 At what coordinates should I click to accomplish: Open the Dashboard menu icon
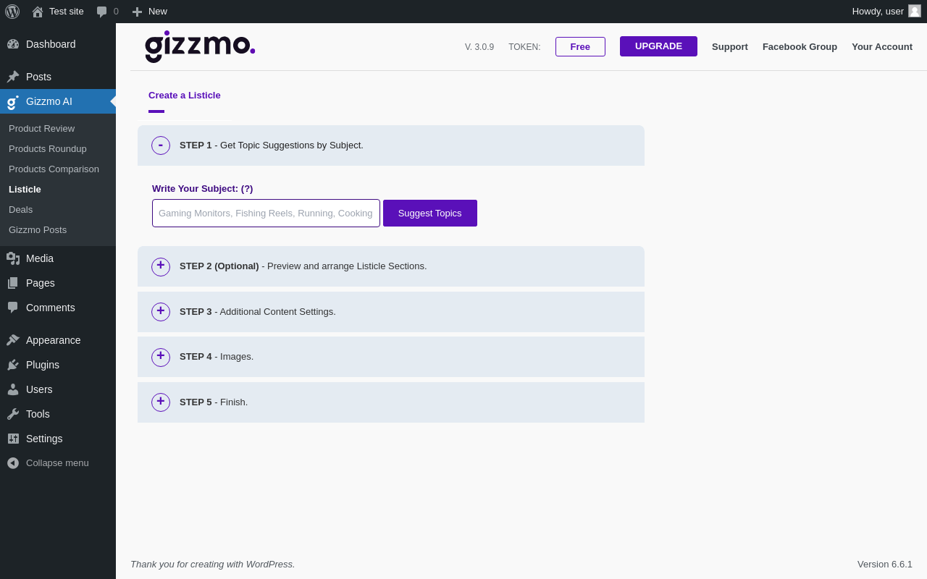(13, 44)
